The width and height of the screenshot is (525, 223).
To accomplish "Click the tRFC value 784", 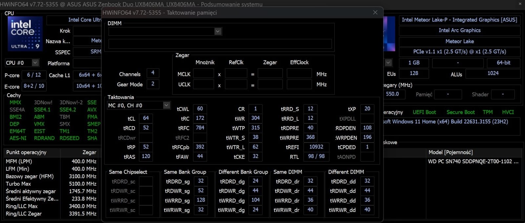I will tap(200, 128).
